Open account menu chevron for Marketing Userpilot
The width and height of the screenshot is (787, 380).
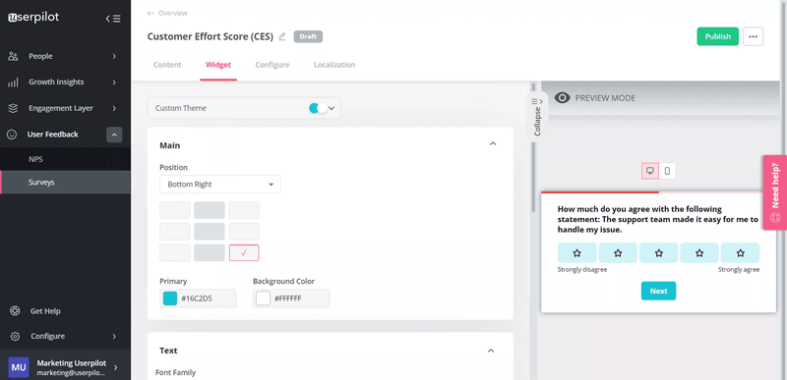pos(116,367)
